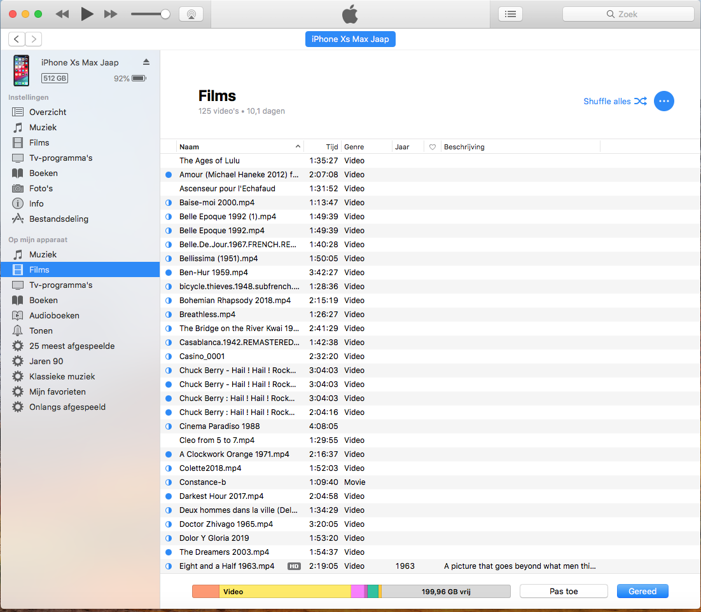Open the three-dots more options button
This screenshot has height=612, width=701.
point(664,101)
